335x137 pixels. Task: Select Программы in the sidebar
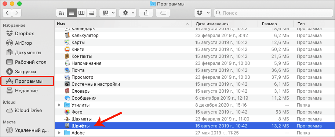point(27,81)
